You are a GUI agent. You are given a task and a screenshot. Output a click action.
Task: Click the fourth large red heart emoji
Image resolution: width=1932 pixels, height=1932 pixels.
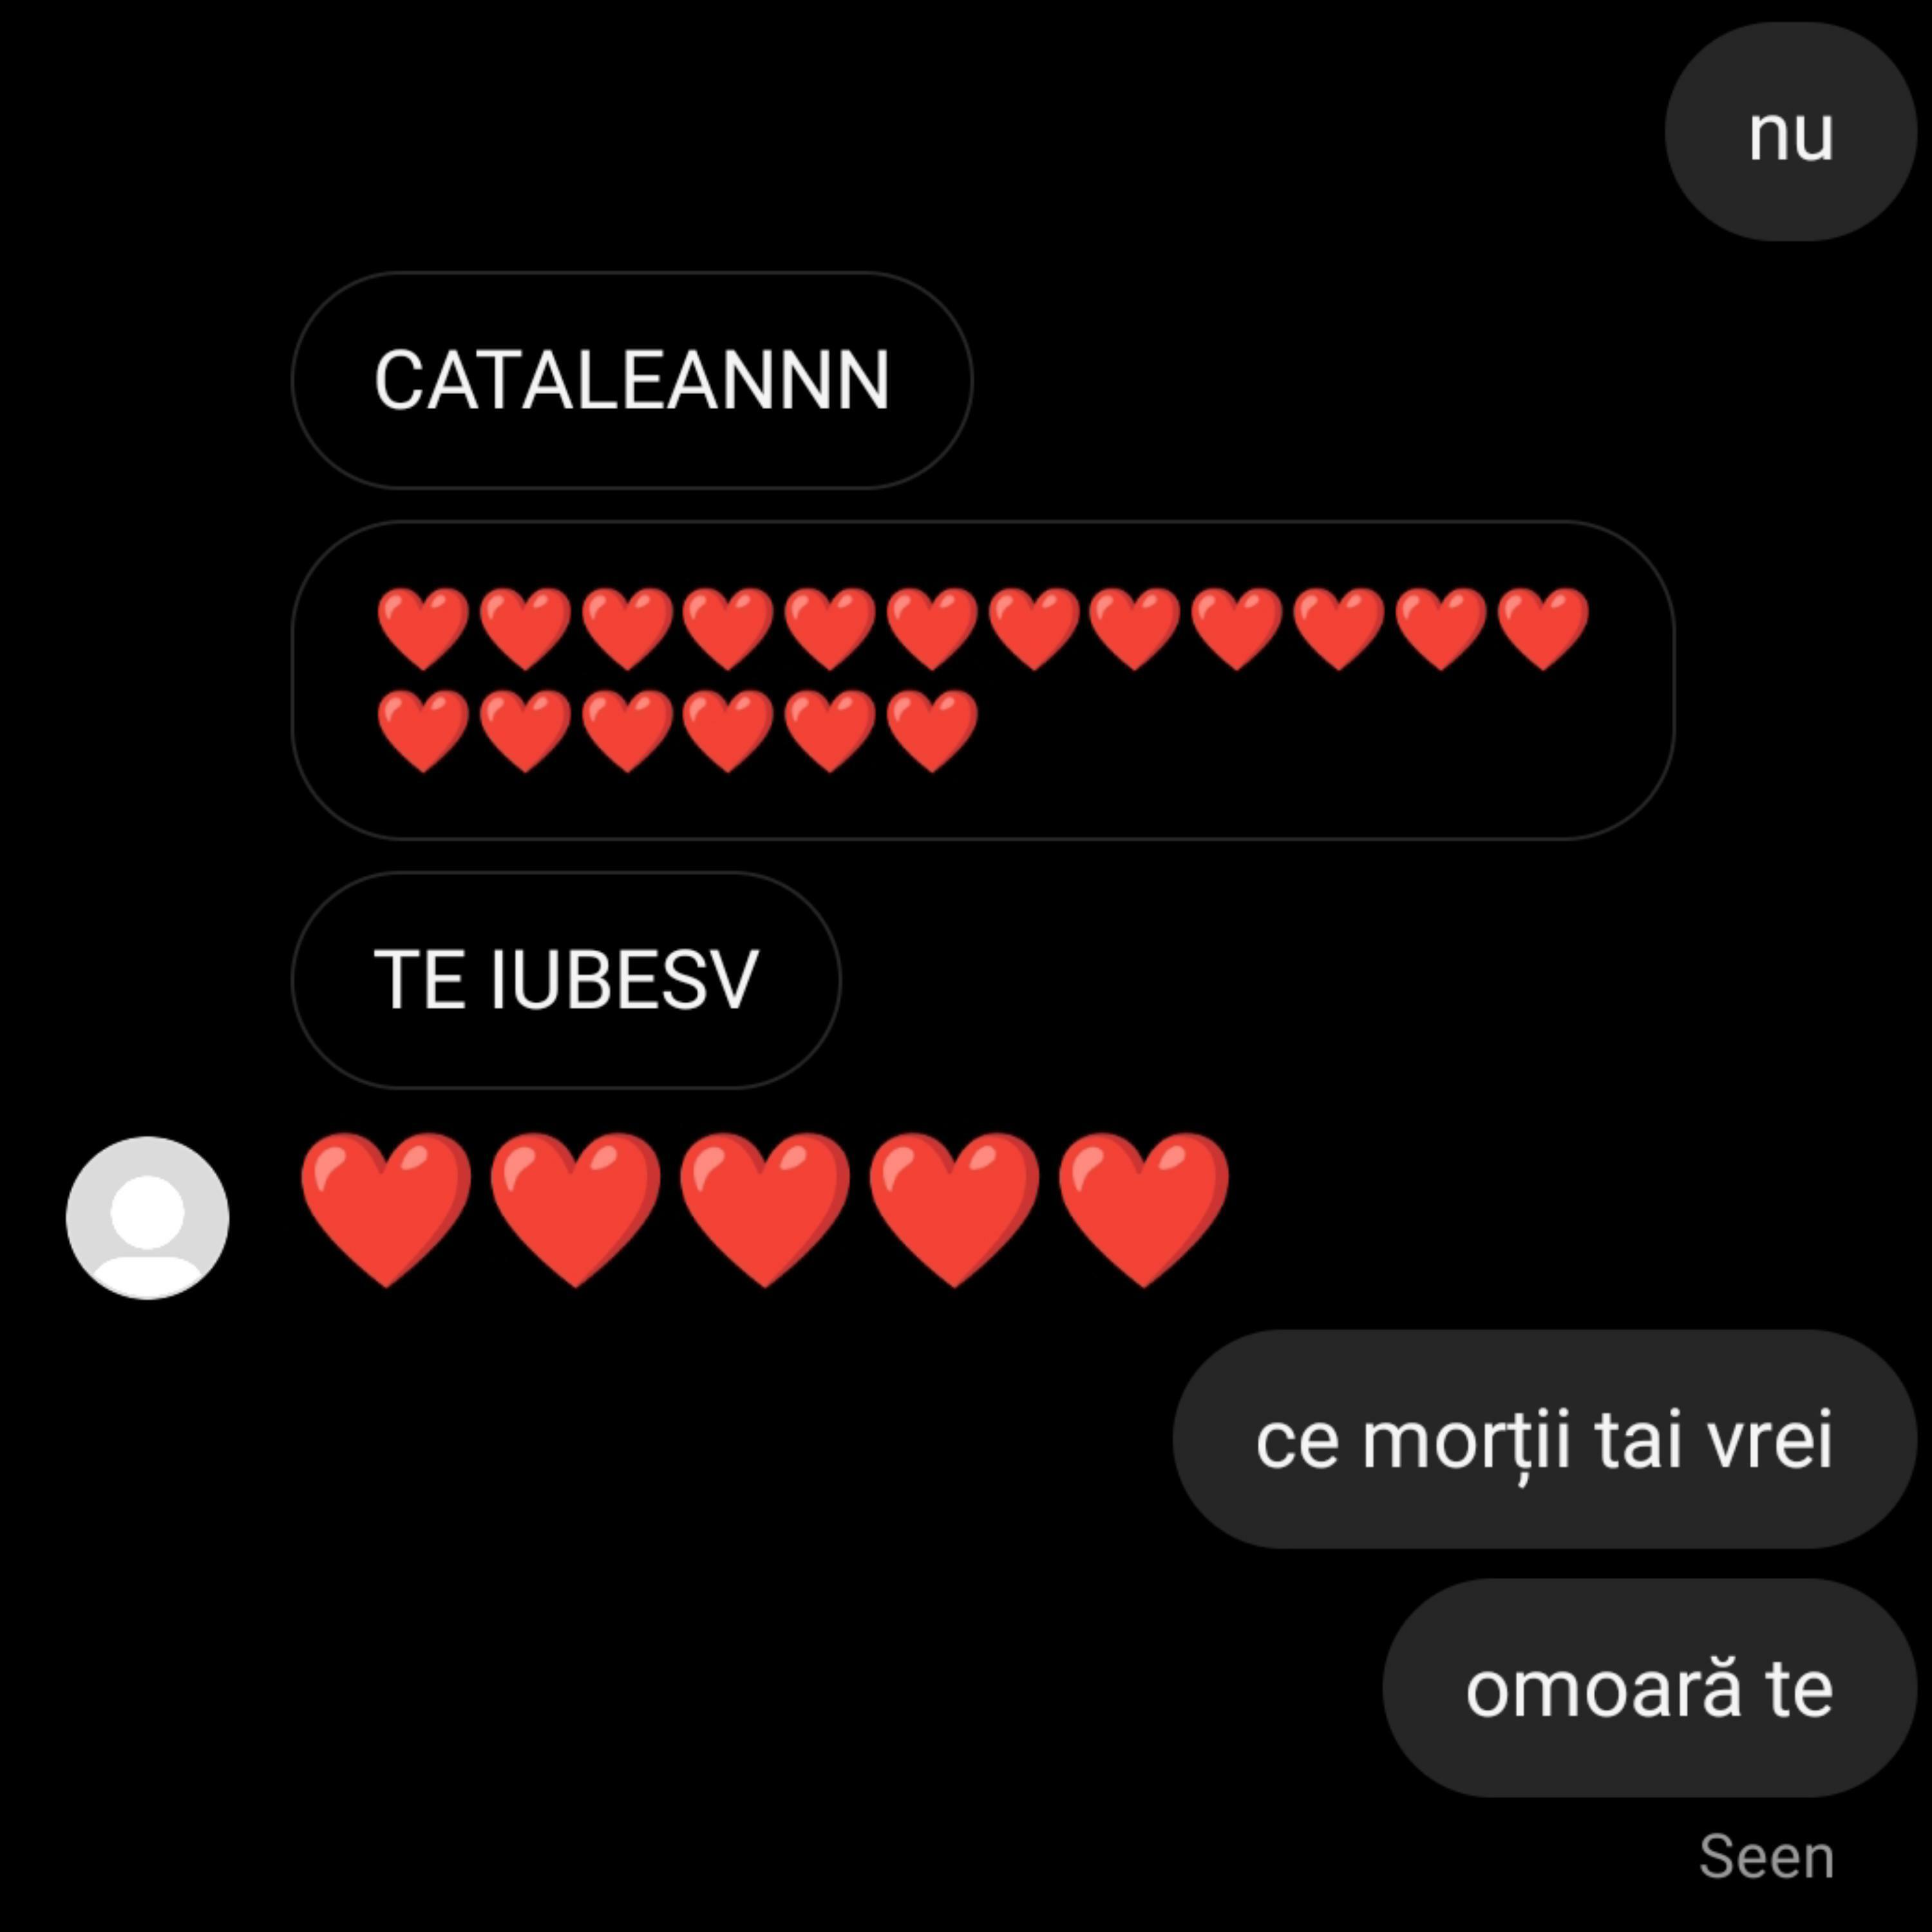pos(954,1210)
